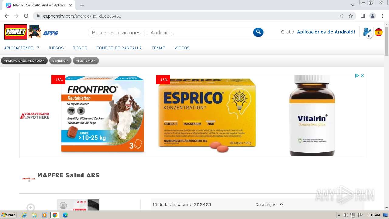
Task: Share this page icon in address bar
Action: tap(341, 16)
